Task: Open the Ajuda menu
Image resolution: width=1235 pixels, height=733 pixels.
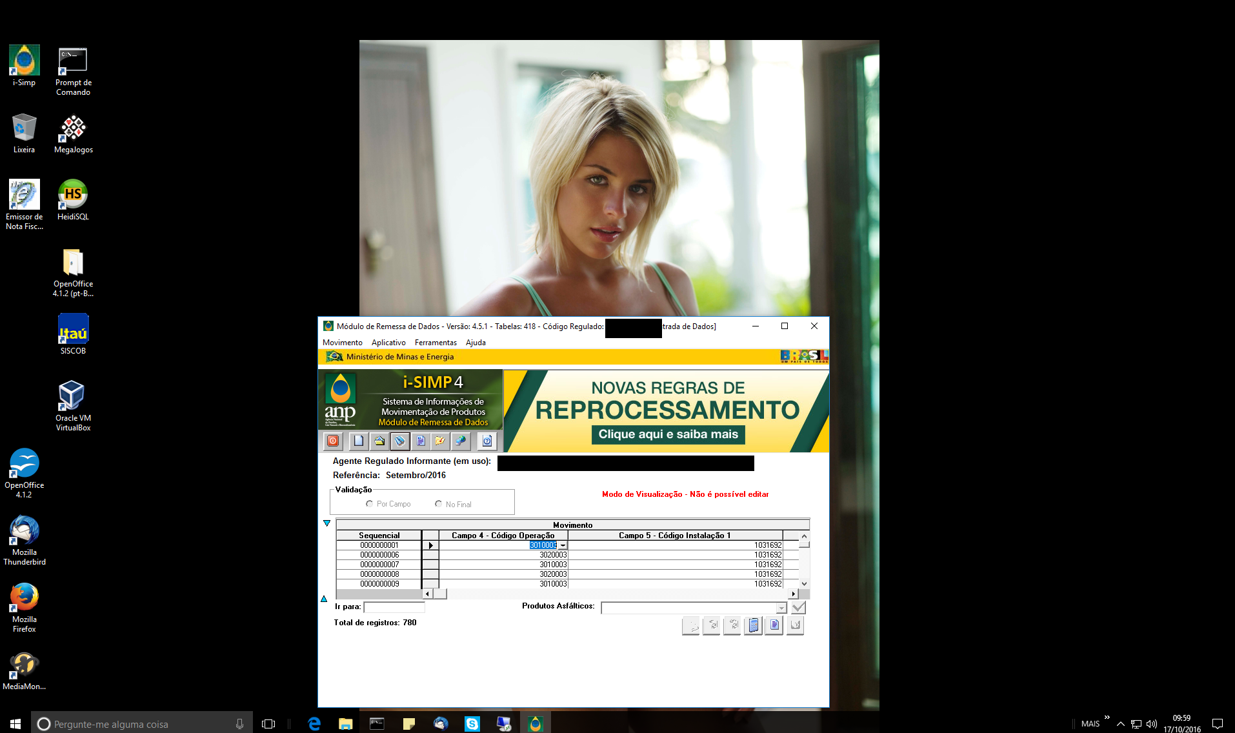Action: click(476, 343)
